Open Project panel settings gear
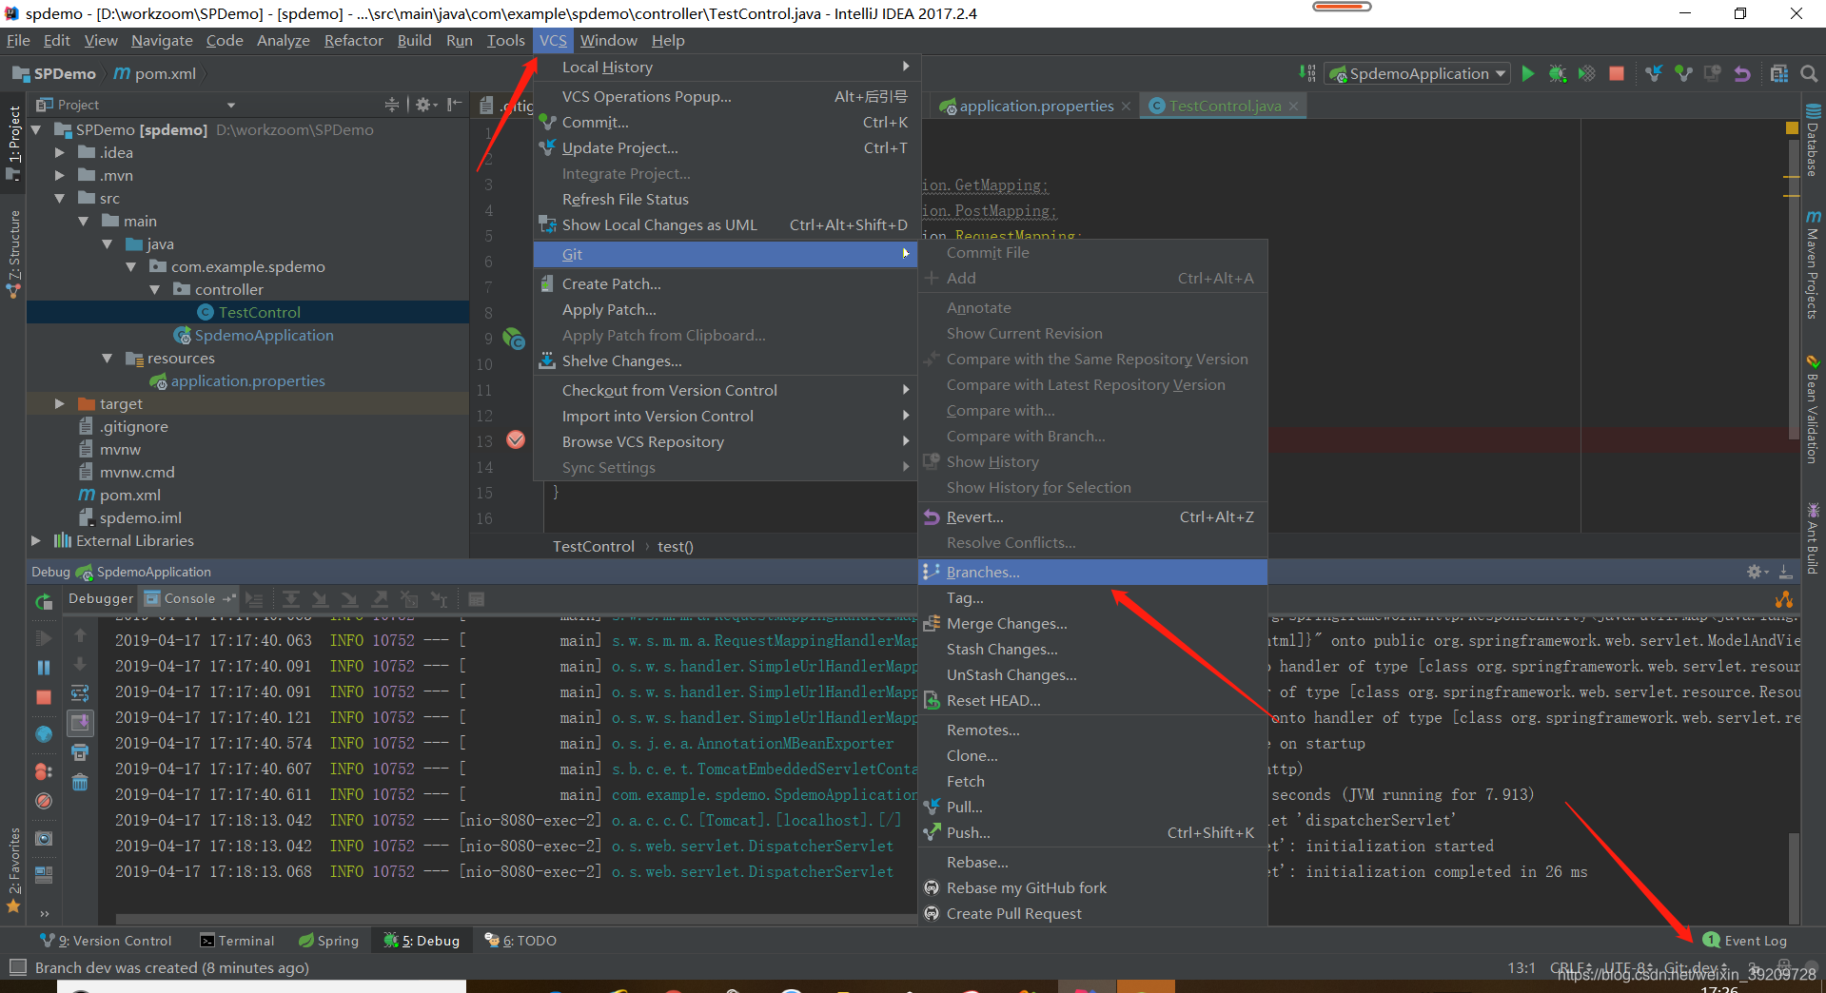 point(423,105)
